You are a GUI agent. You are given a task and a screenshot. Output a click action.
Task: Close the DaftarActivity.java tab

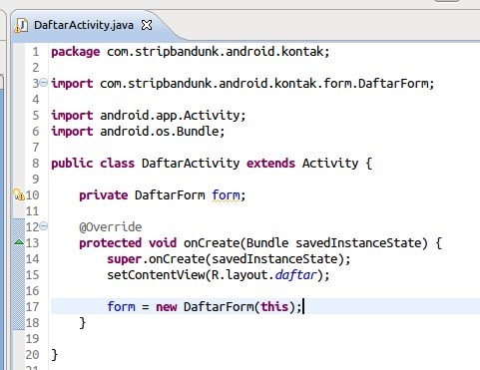tap(147, 25)
